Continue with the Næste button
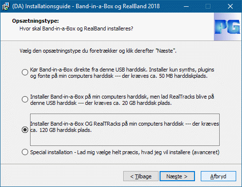The image size is (242, 187). pyautogui.click(x=177, y=176)
